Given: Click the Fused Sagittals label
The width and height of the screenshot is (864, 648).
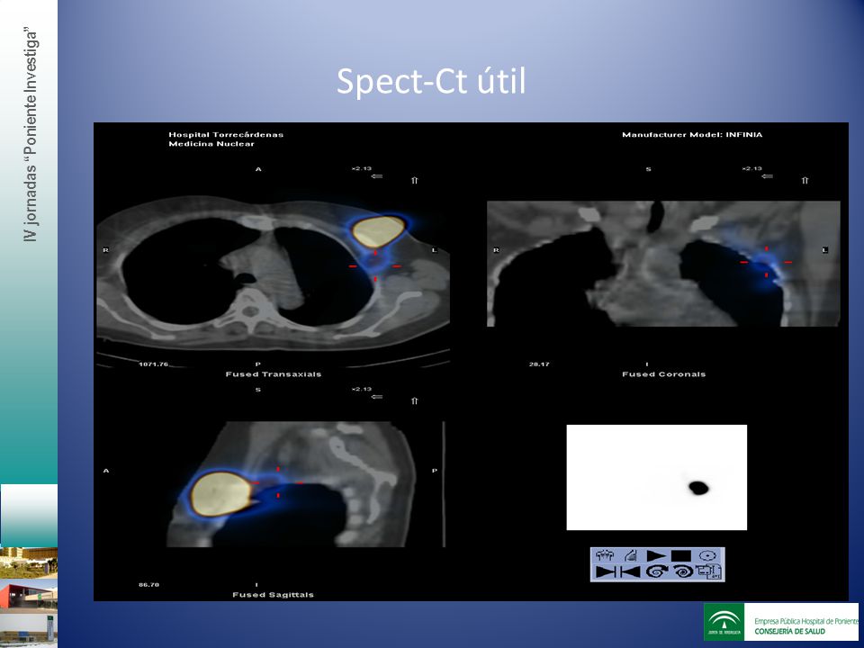Looking at the screenshot, I should coord(274,595).
